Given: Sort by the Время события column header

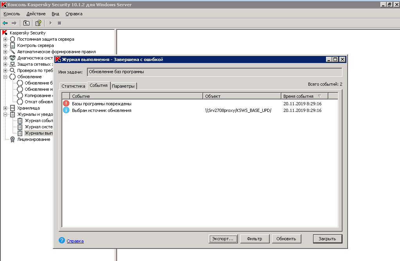Looking at the screenshot, I should [x=305, y=96].
